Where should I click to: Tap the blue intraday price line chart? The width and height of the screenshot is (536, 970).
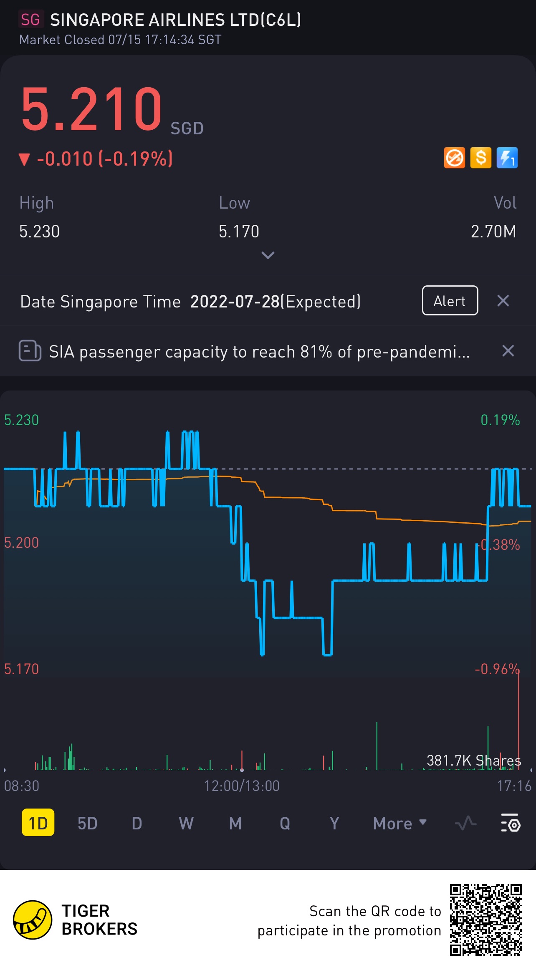(x=267, y=542)
